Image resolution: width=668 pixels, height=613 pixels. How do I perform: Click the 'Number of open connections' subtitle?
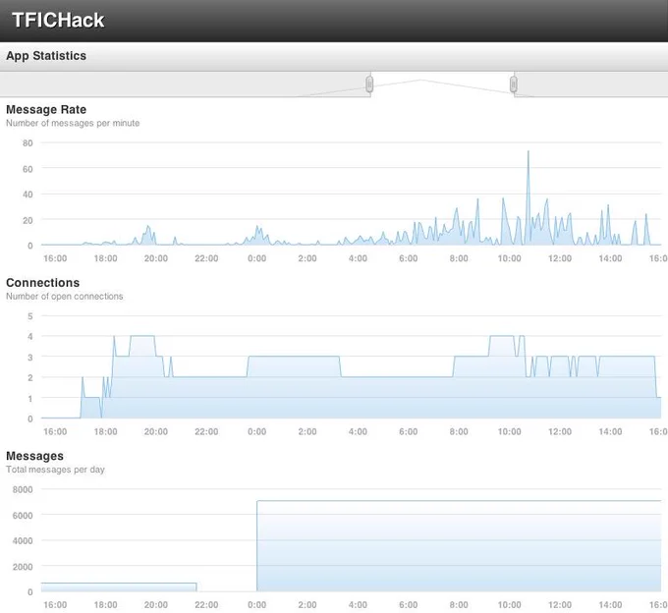pos(64,297)
